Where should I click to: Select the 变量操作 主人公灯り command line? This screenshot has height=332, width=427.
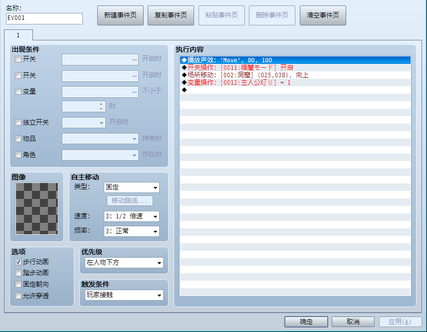tap(295, 82)
